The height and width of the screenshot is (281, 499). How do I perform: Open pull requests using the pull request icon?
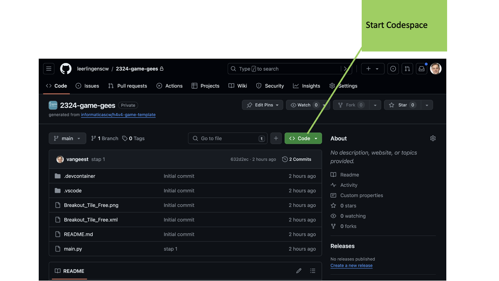coord(407,69)
